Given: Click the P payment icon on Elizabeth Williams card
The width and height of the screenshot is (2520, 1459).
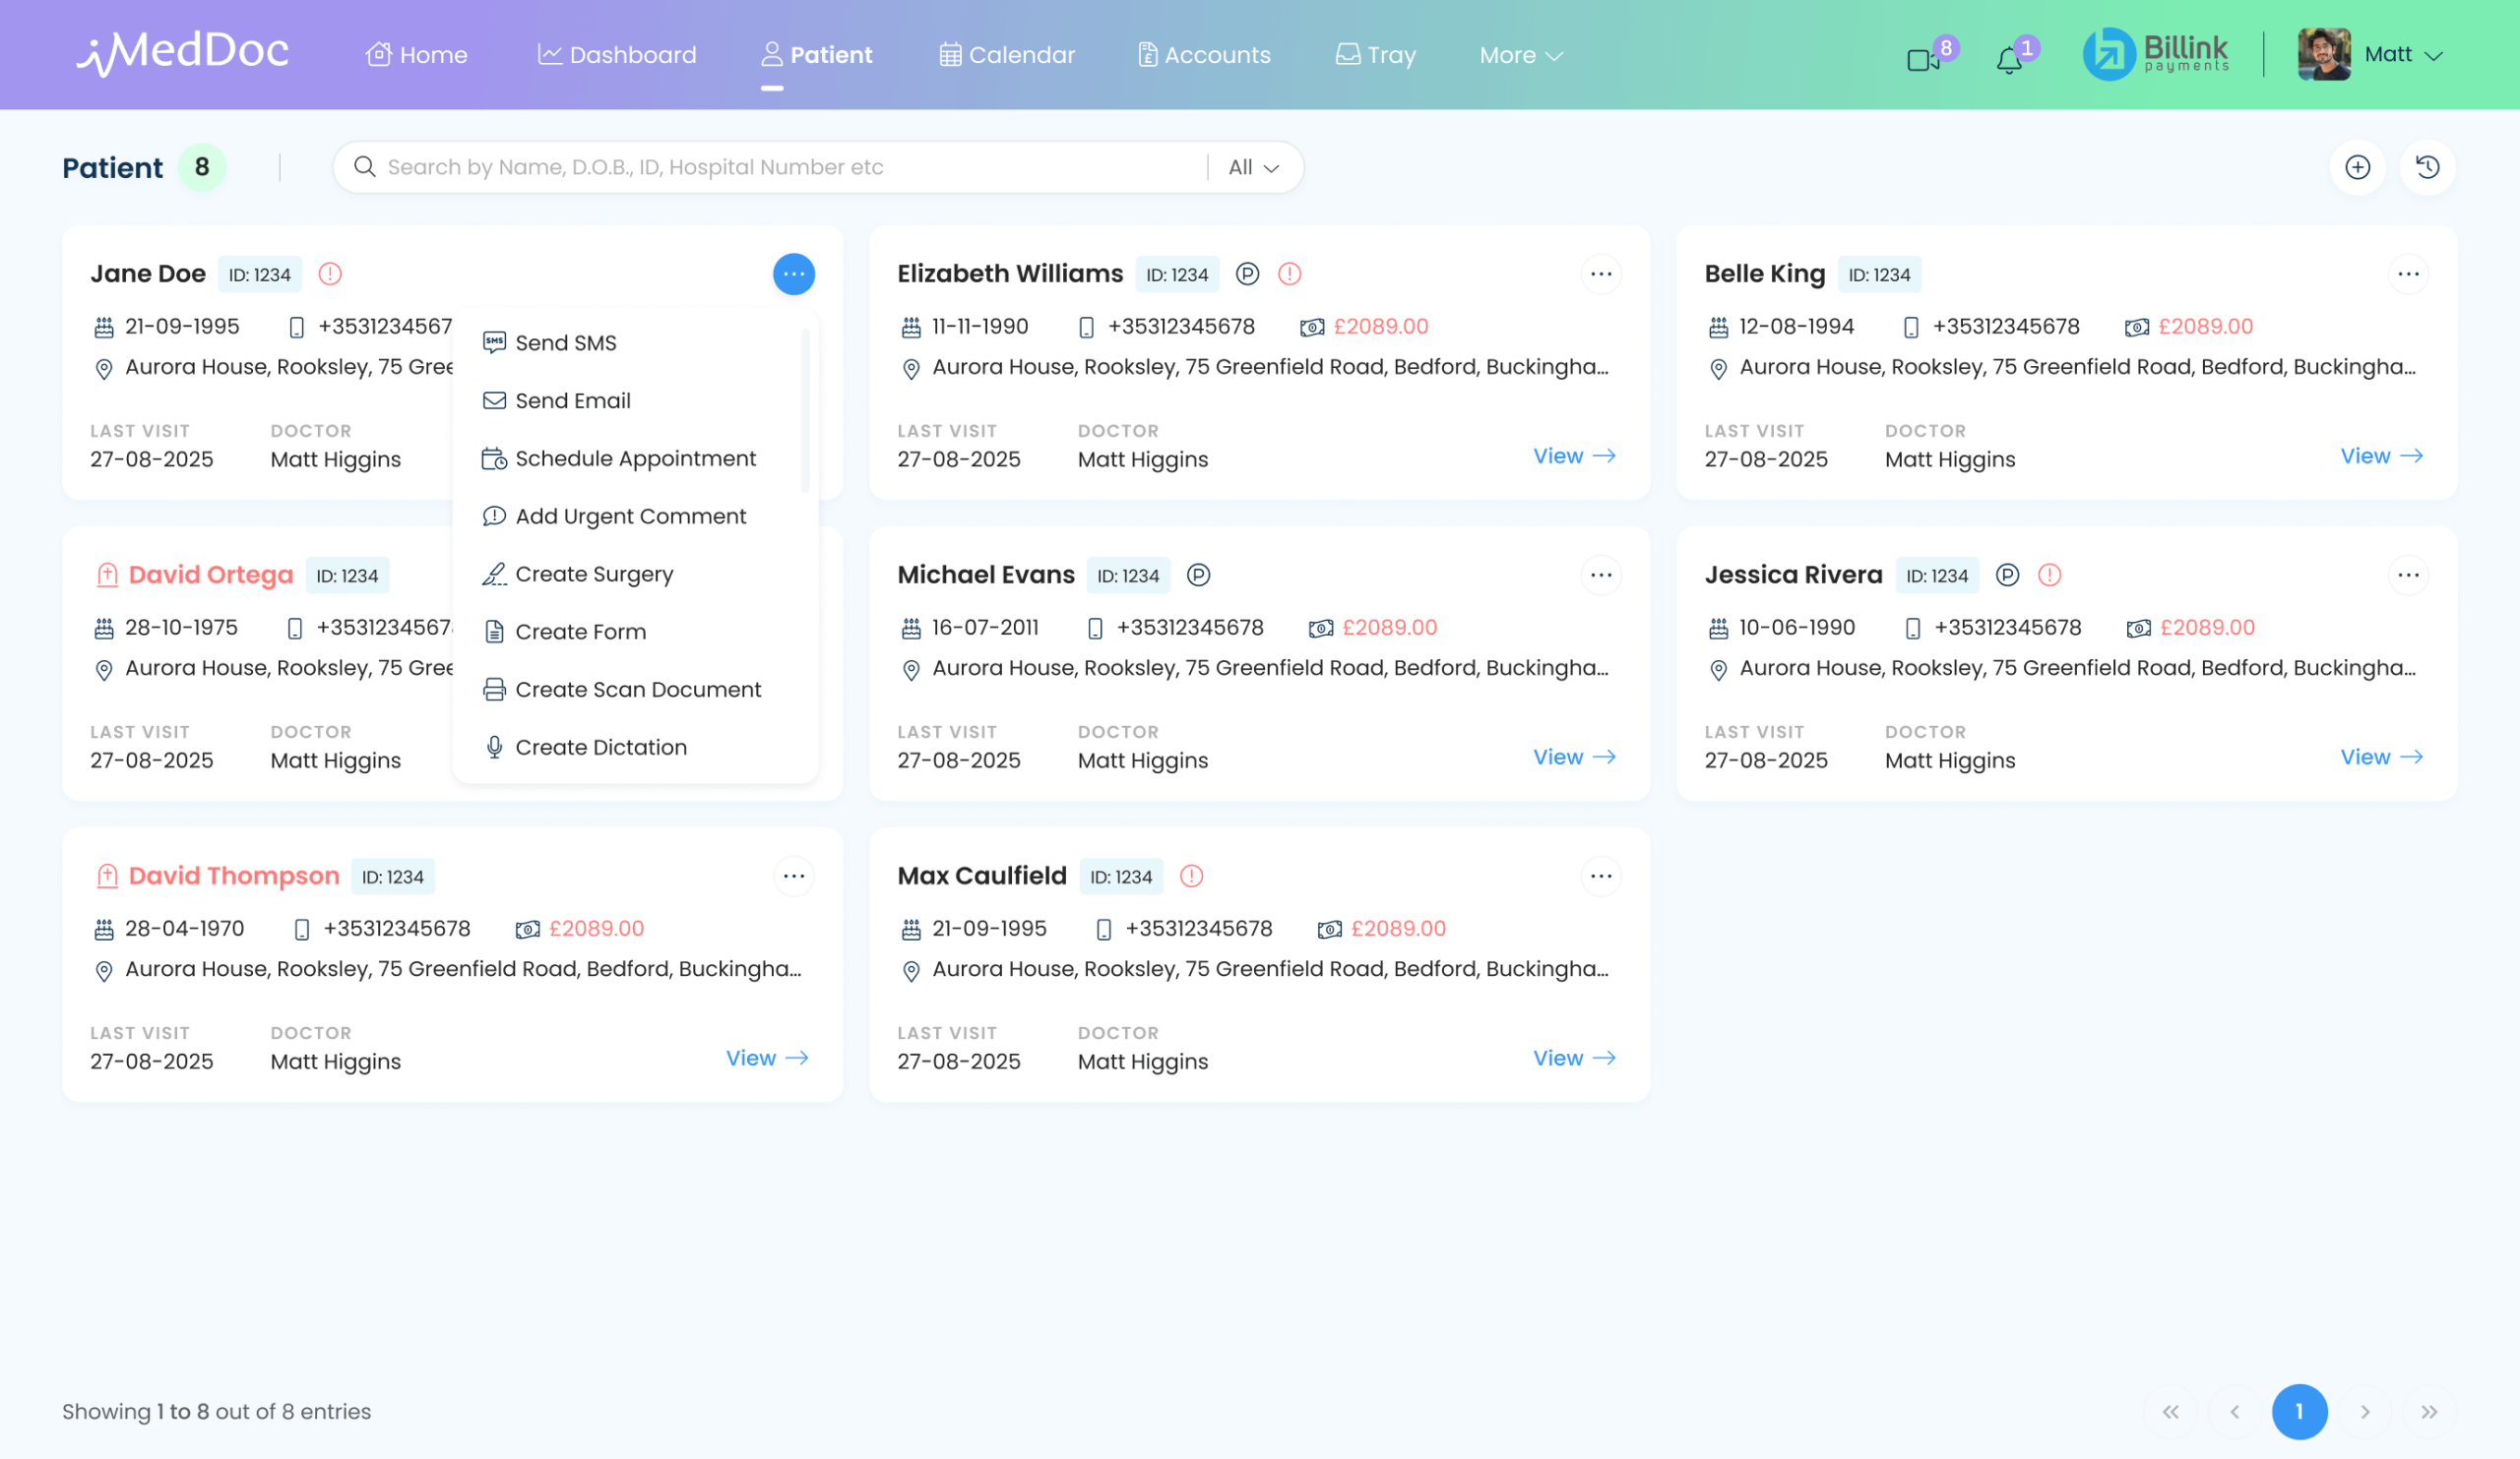Looking at the screenshot, I should point(1247,273).
